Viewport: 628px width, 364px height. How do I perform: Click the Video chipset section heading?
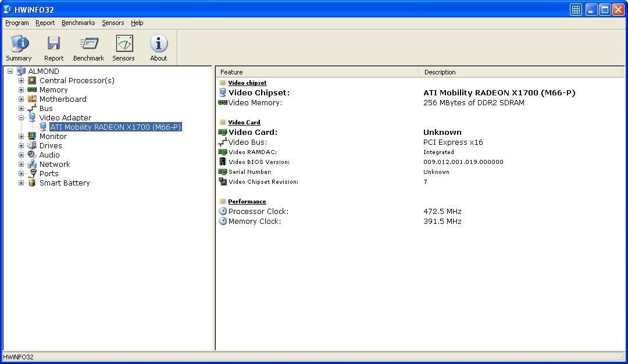tap(247, 83)
